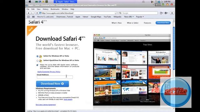Expand the News (90) bookmarks folder
This screenshot has height=112, width=200.
(x=129, y=17)
